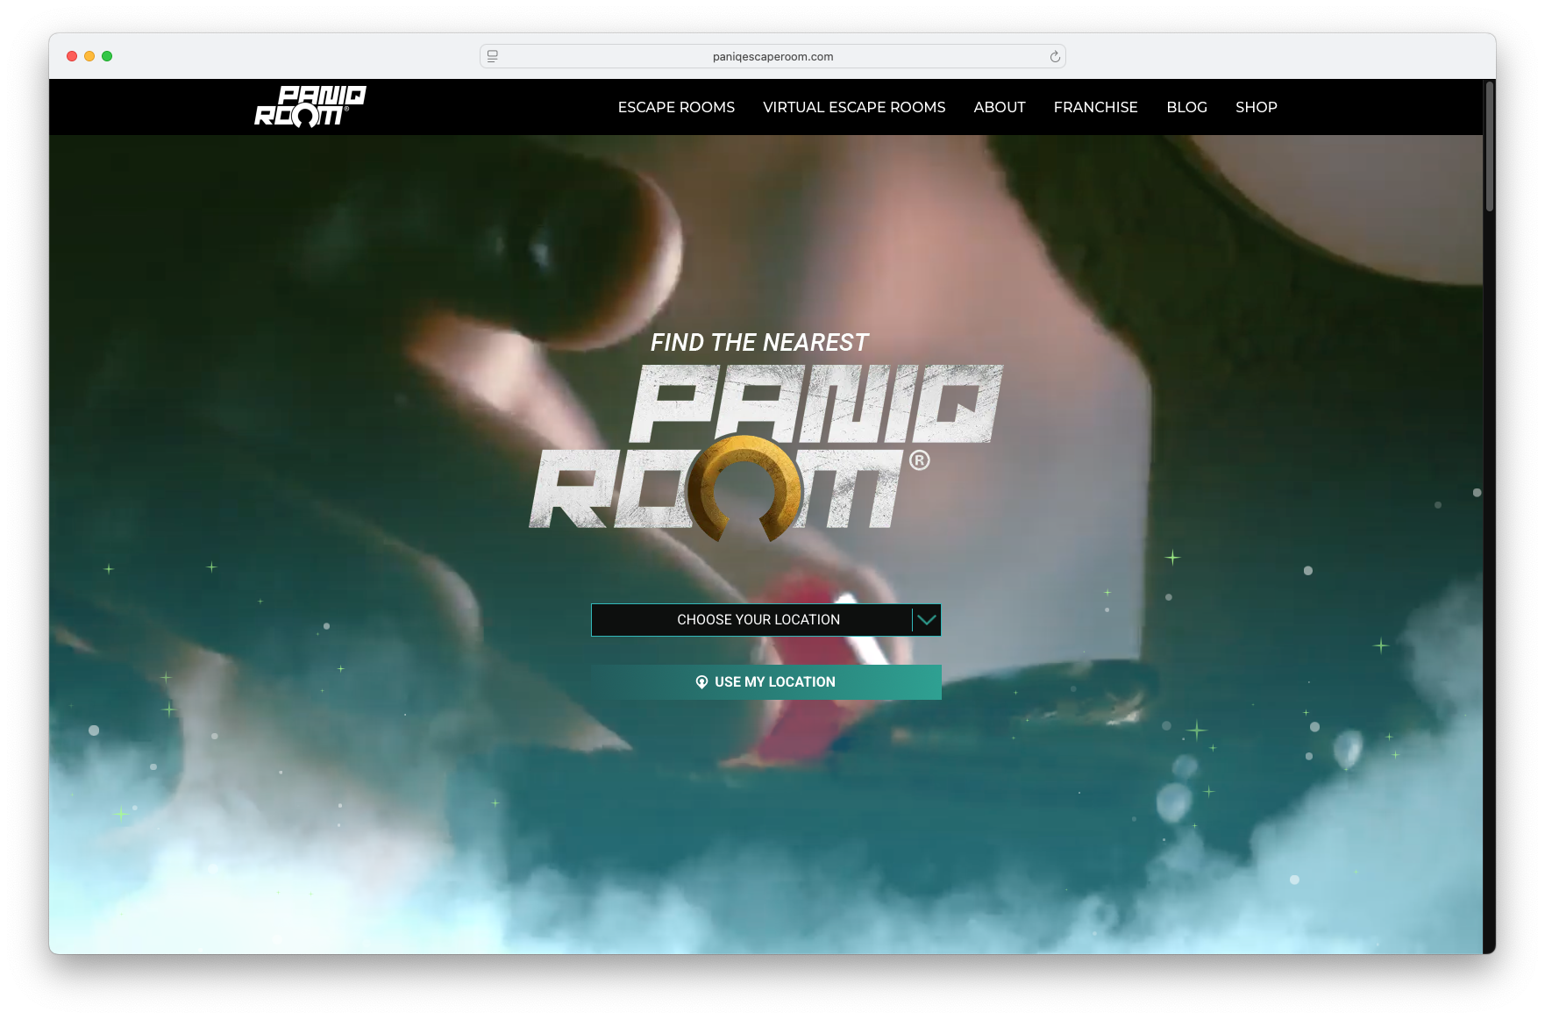This screenshot has height=1019, width=1545.
Task: Open Virtual Escape Rooms page
Action: pos(854,107)
